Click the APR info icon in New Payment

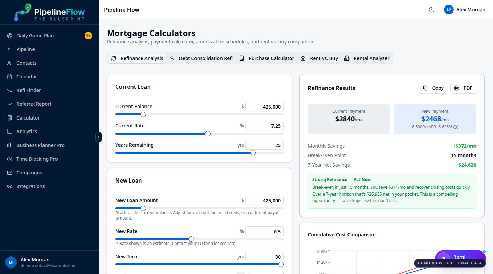coord(456,127)
